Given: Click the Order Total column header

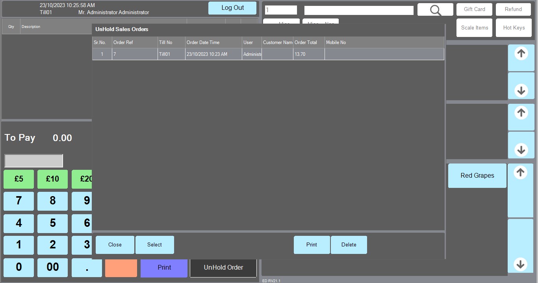Looking at the screenshot, I should point(308,42).
